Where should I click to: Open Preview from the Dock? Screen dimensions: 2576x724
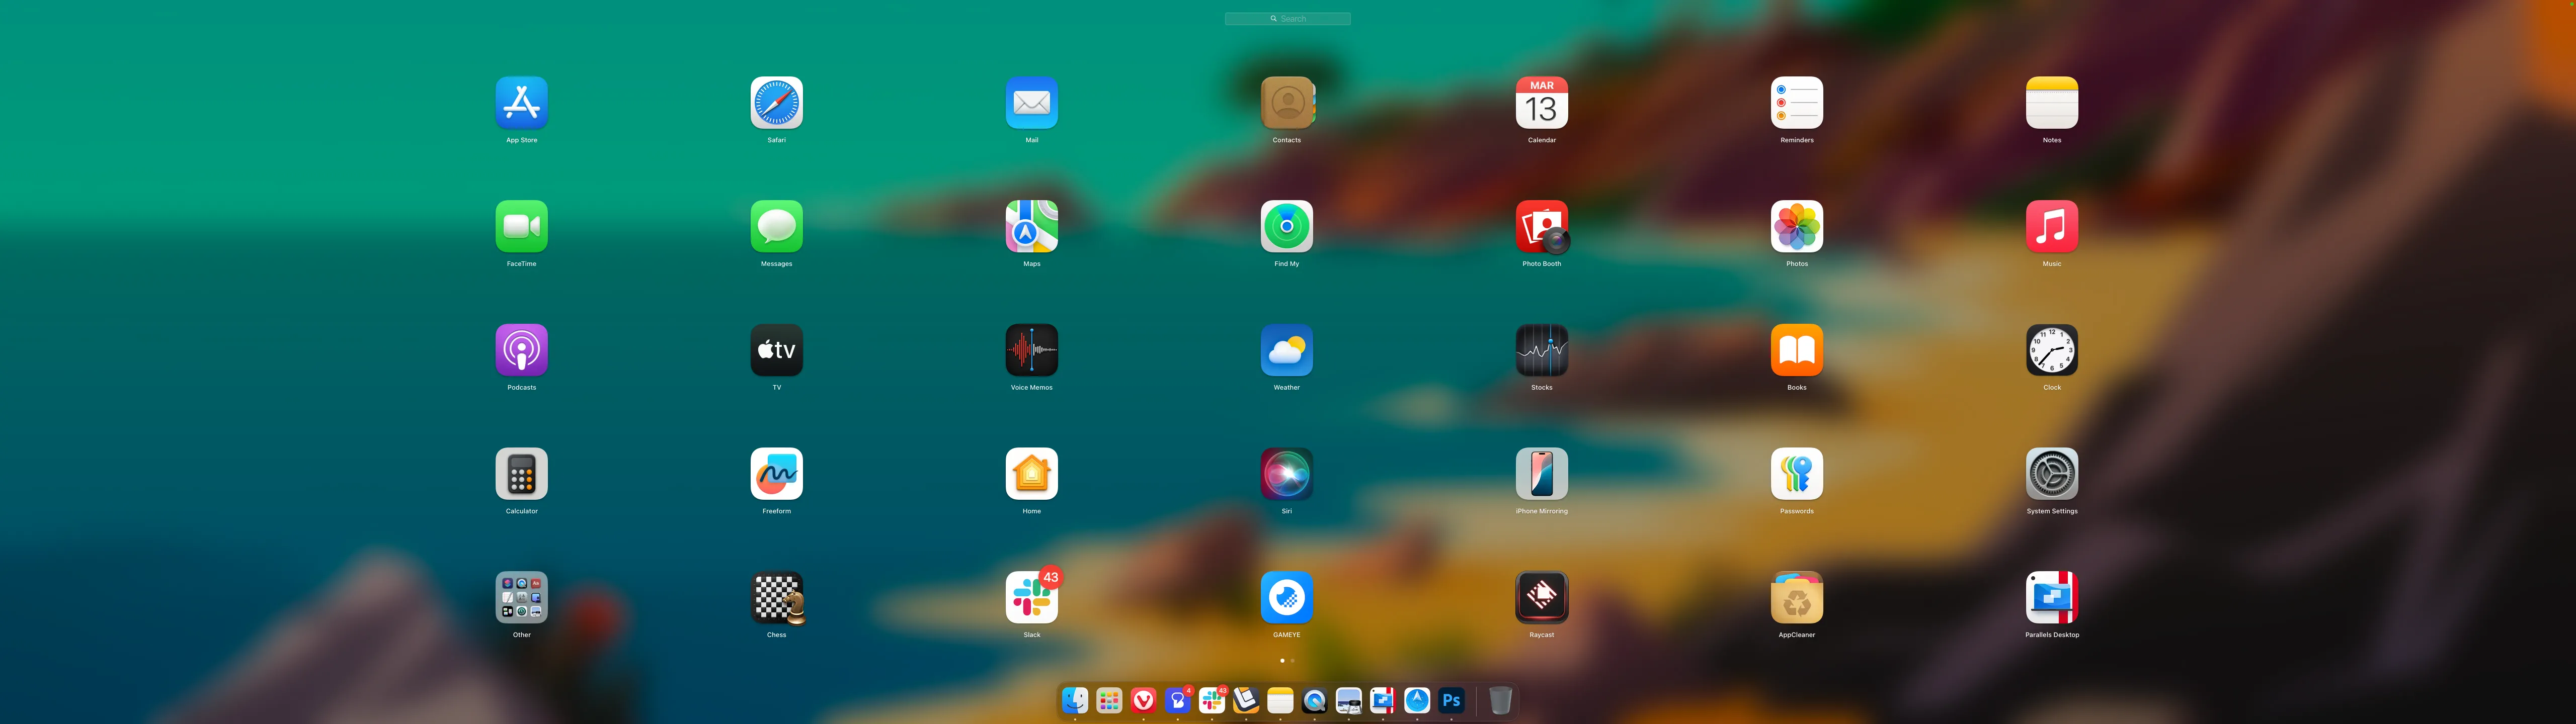1348,700
